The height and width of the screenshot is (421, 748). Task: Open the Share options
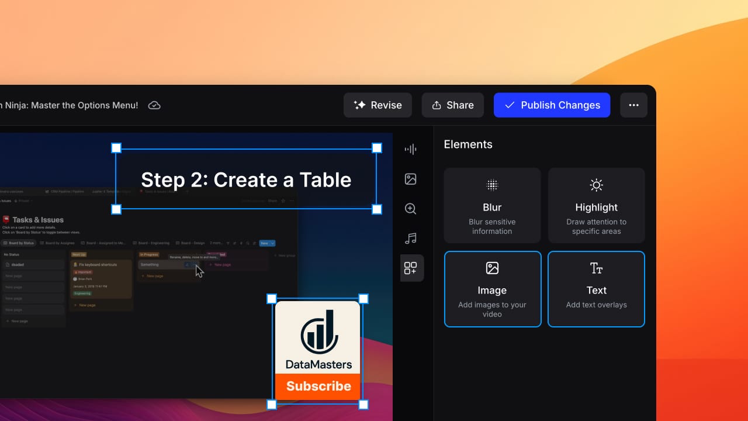coord(453,105)
